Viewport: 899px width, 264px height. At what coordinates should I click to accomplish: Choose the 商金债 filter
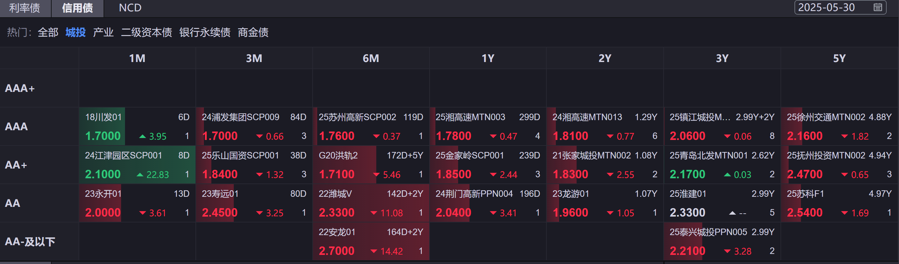[x=253, y=32]
